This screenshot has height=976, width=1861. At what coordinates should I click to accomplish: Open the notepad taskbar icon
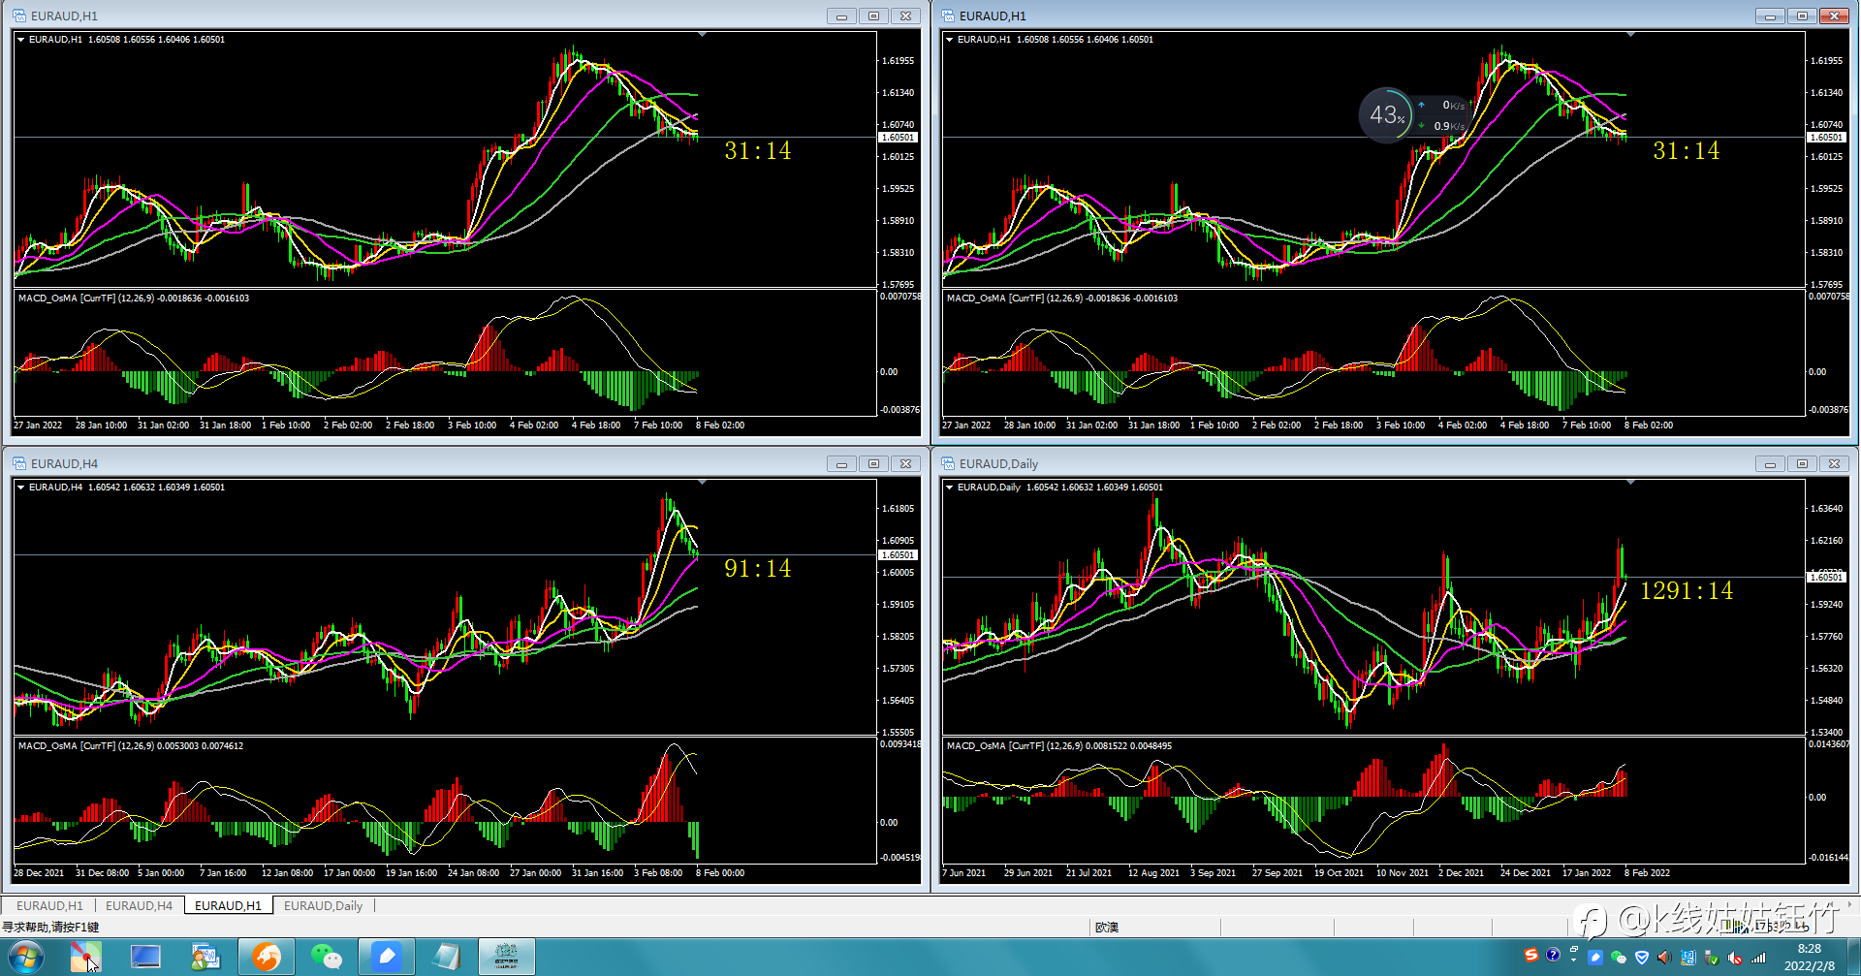(447, 958)
